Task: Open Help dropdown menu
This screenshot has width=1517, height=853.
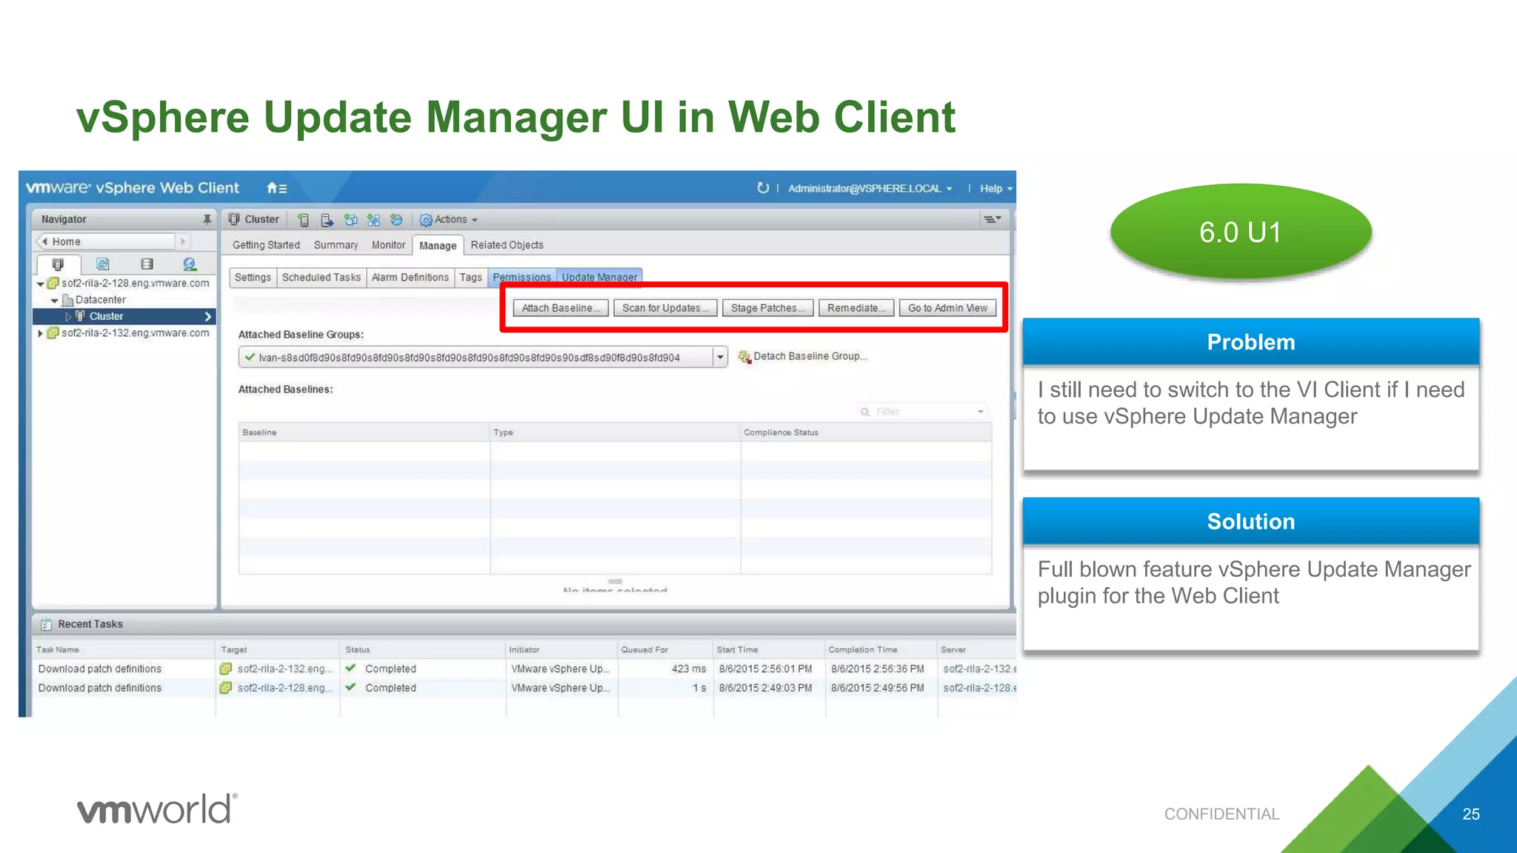Action: click(x=996, y=189)
